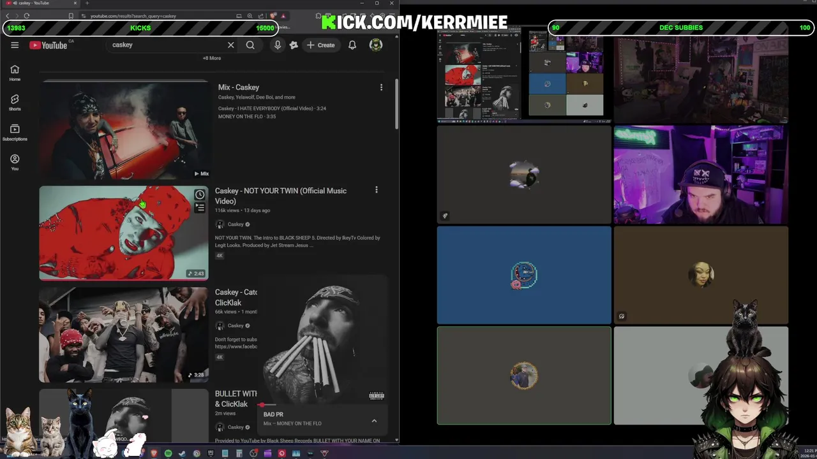The width and height of the screenshot is (817, 459).
Task: Click the Create button
Action: point(320,45)
